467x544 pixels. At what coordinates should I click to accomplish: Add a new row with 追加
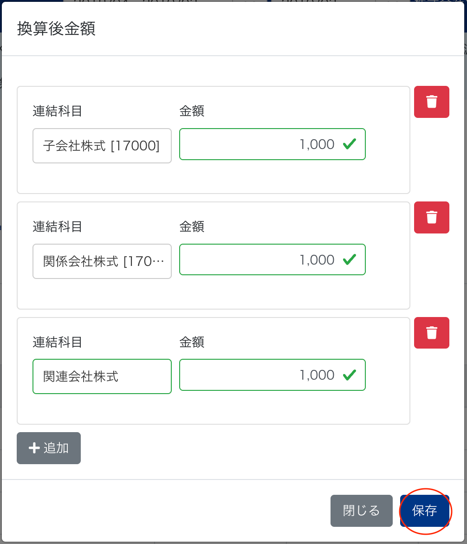click(x=49, y=448)
